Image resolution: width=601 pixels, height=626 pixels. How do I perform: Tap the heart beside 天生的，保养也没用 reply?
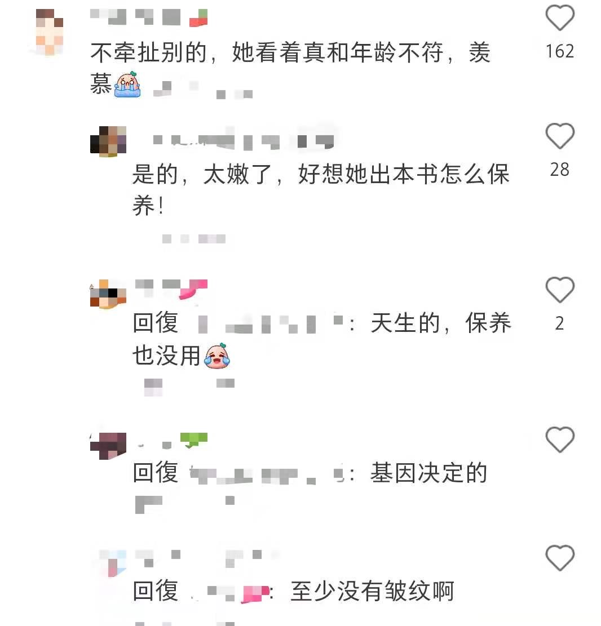[x=560, y=289]
